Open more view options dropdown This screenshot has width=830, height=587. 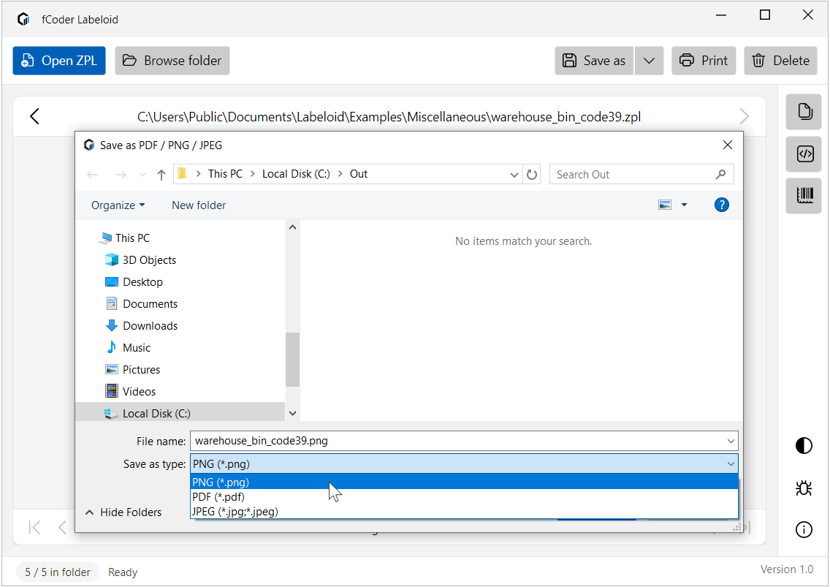(x=684, y=205)
